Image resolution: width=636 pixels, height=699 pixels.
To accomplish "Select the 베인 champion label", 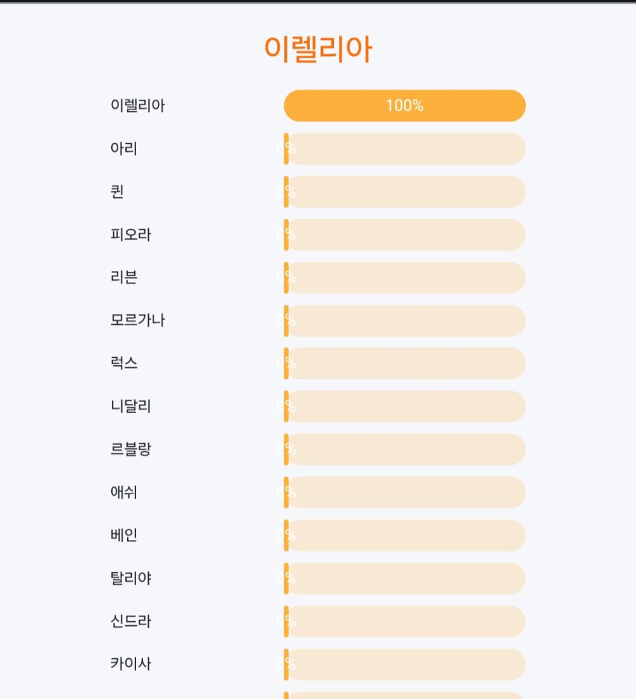I will click(124, 535).
